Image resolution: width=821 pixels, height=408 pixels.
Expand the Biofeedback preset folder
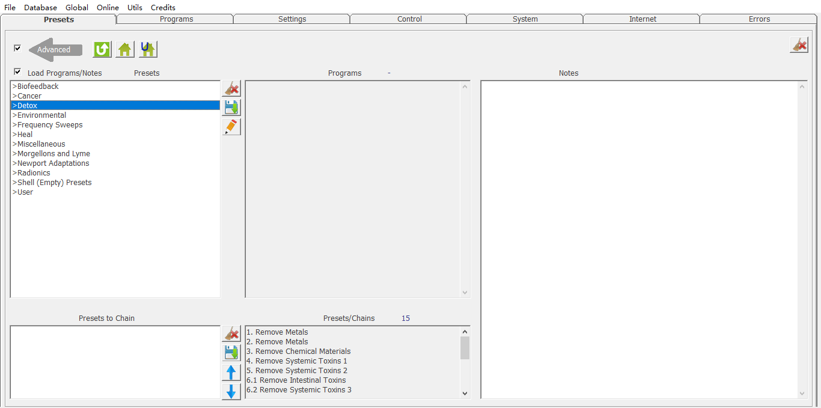36,87
